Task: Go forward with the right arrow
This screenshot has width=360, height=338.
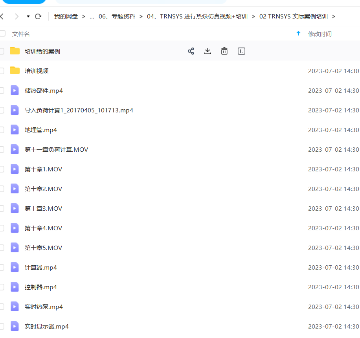Action: (x=17, y=16)
